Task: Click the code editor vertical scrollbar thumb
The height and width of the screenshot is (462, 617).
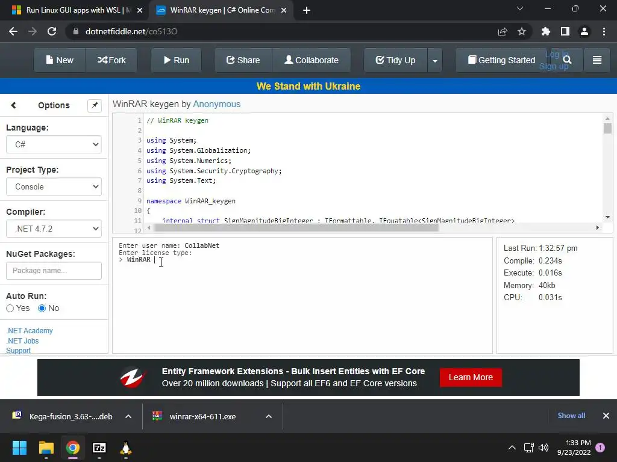Action: 607,129
